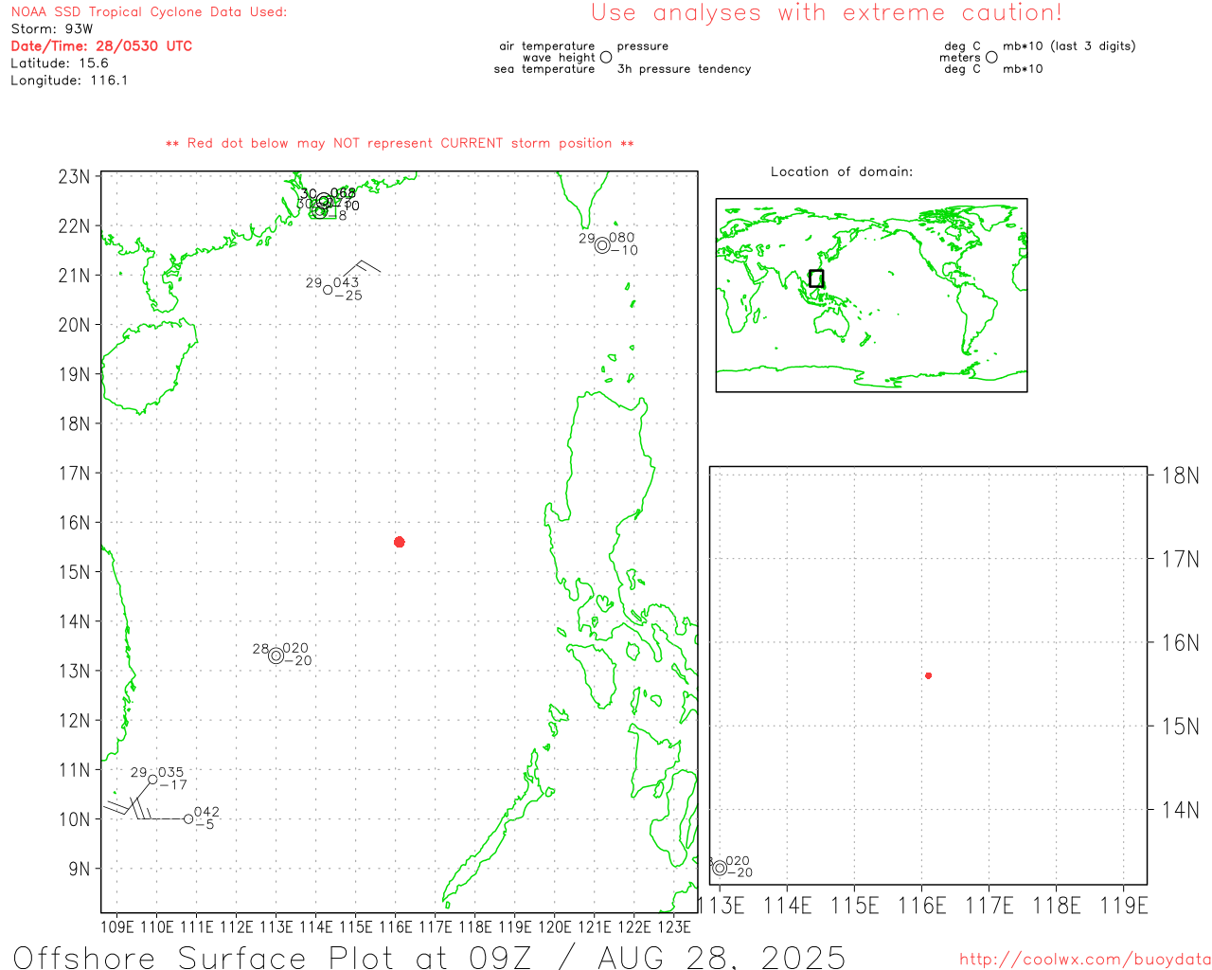Image resolution: width=1212 pixels, height=970 pixels.
Task: Click 'Storm: 93W' text
Action: tap(52, 29)
